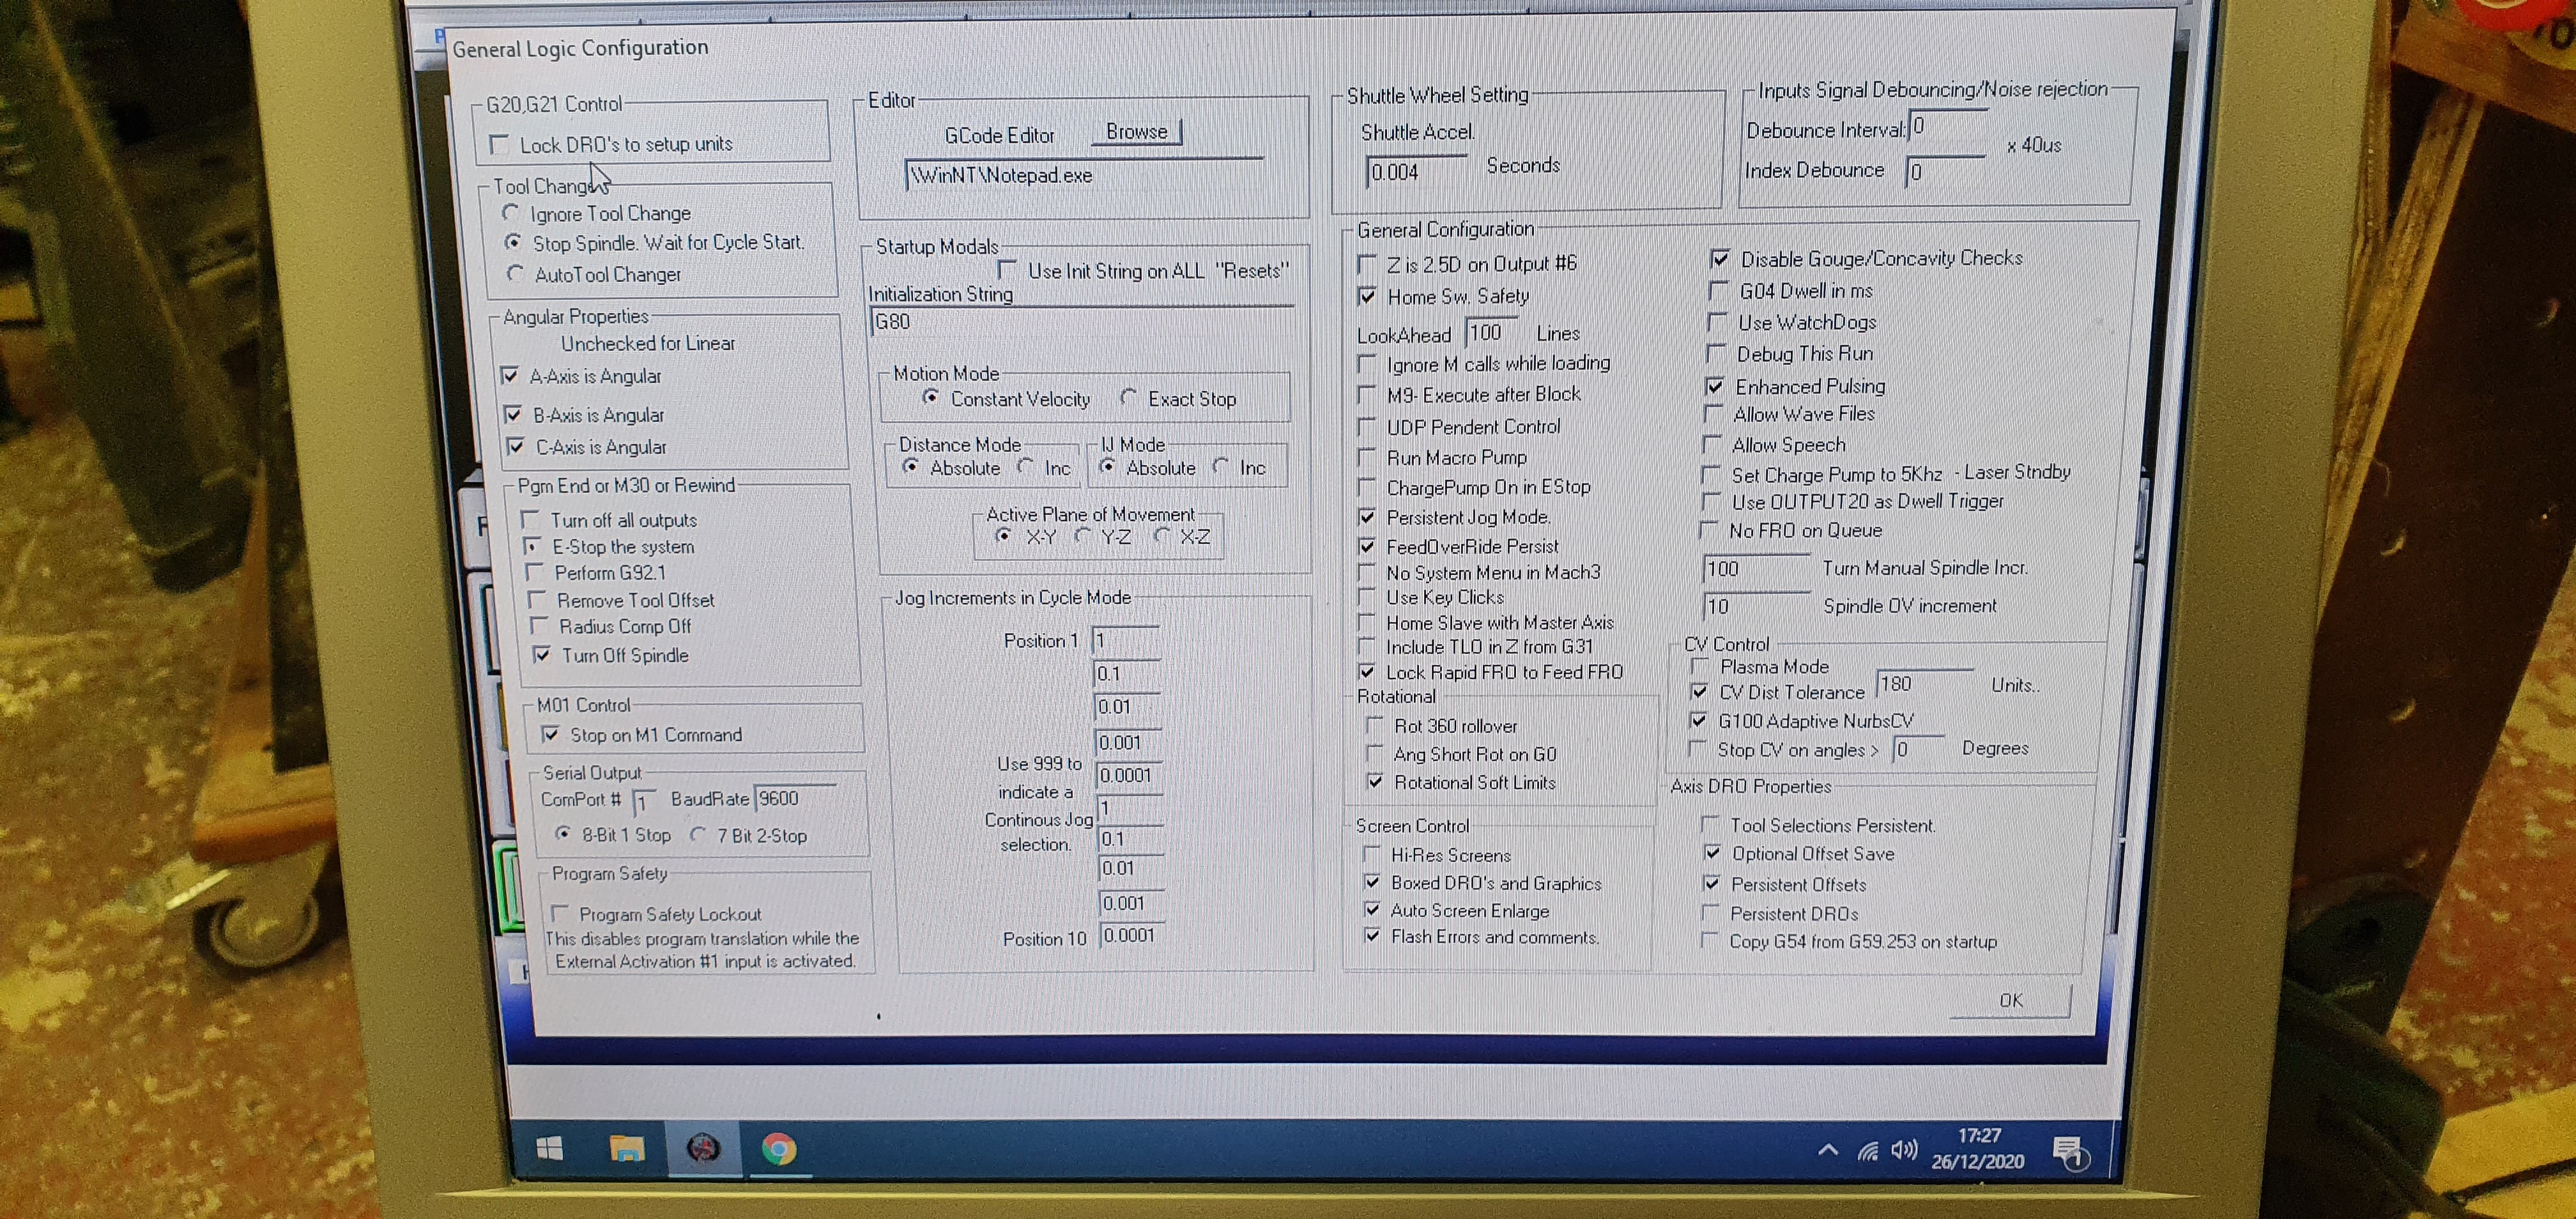Image resolution: width=2576 pixels, height=1219 pixels.
Task: Click the LookAhead lines input field
Action: pos(1489,332)
